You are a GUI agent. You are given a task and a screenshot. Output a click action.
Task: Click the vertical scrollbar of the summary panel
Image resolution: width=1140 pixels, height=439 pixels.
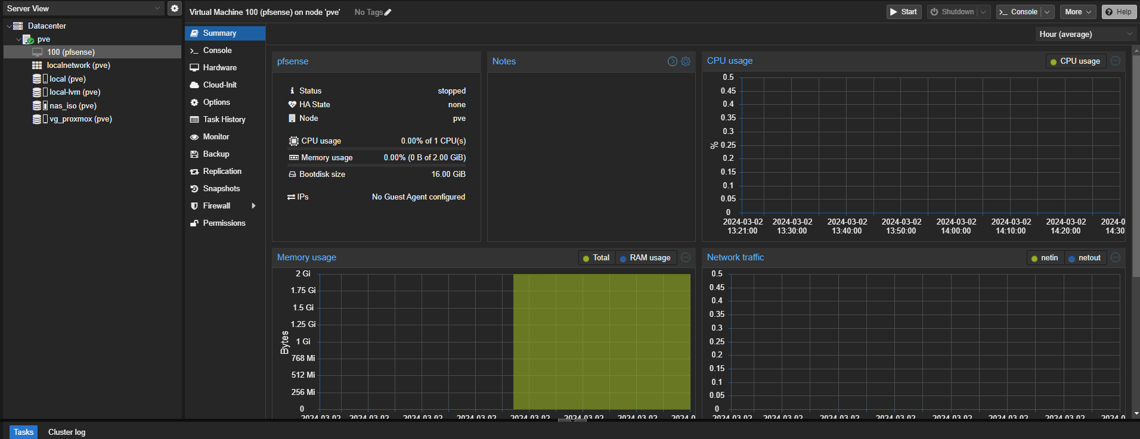tap(1135, 167)
